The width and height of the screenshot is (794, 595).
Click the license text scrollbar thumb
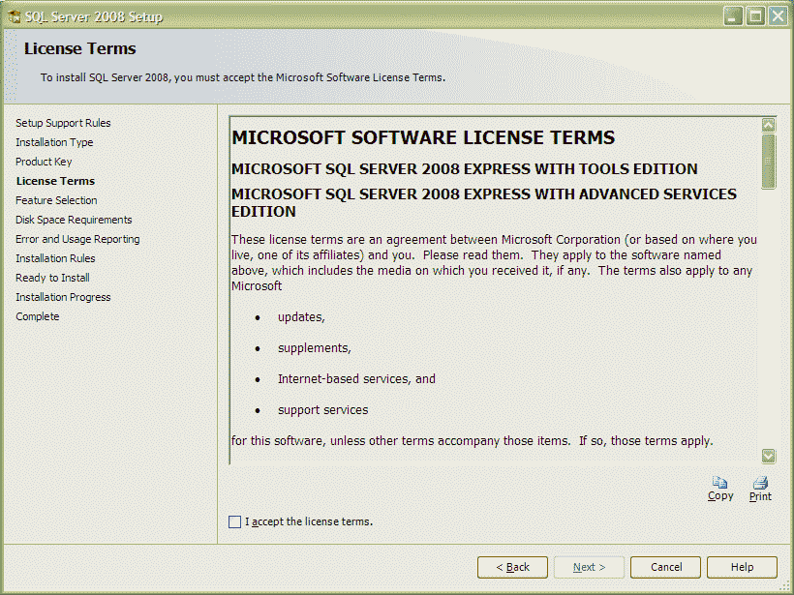[768, 162]
